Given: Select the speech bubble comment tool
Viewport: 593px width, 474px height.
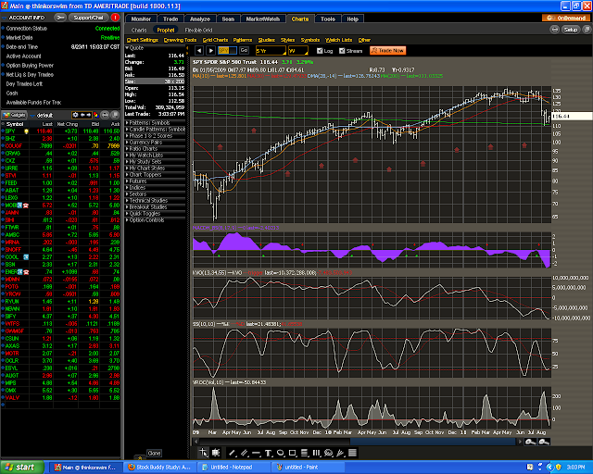Looking at the screenshot, I should coord(328,453).
